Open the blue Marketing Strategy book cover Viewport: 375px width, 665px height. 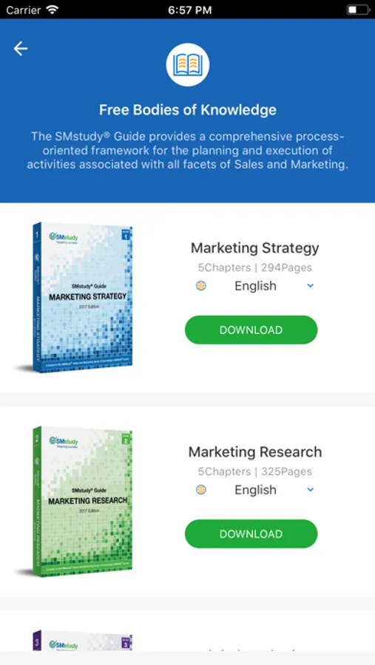point(82,298)
